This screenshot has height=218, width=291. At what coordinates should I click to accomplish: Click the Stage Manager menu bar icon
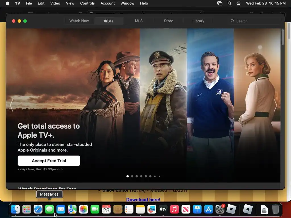click(220, 3)
